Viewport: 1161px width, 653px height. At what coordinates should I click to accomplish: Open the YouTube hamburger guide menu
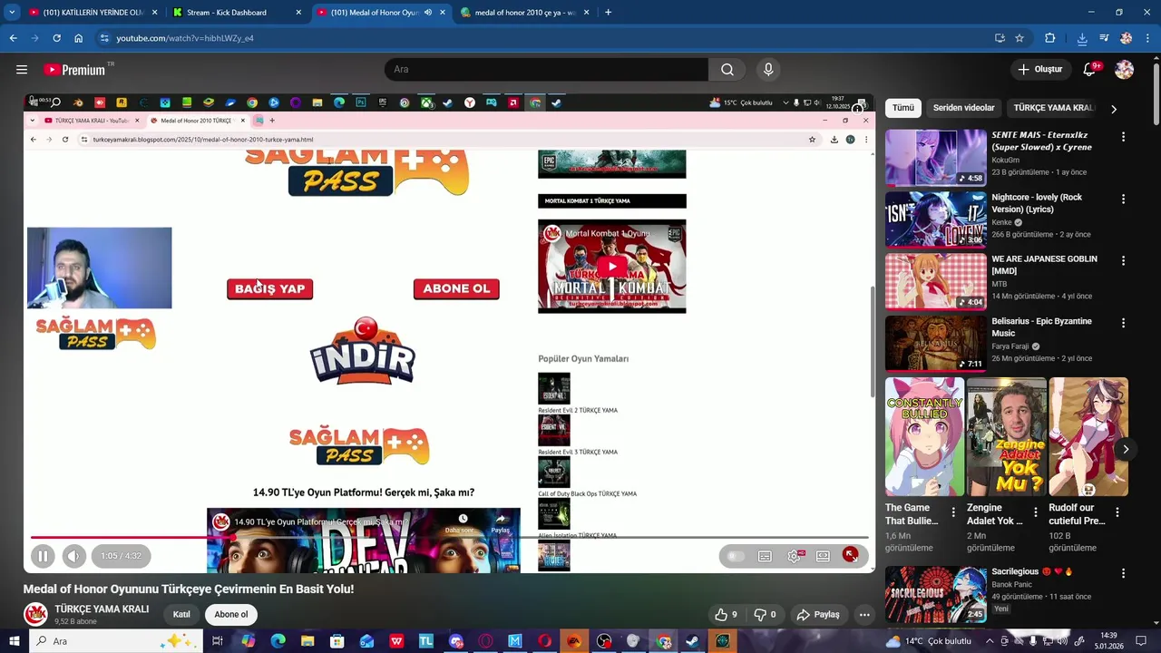pos(22,69)
